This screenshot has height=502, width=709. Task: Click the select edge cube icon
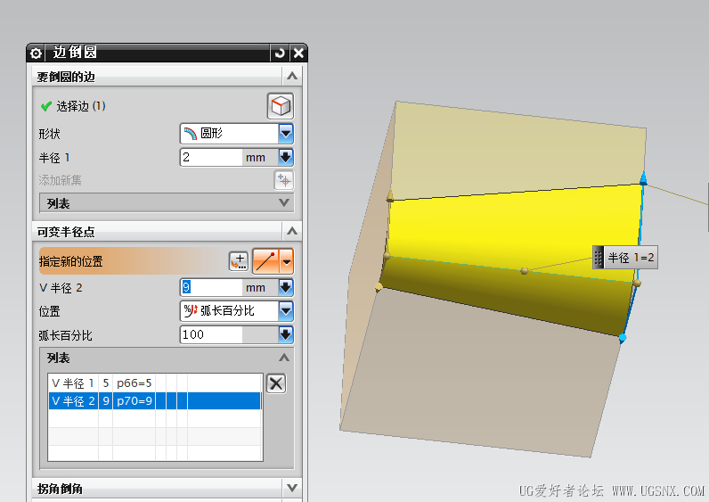[281, 106]
